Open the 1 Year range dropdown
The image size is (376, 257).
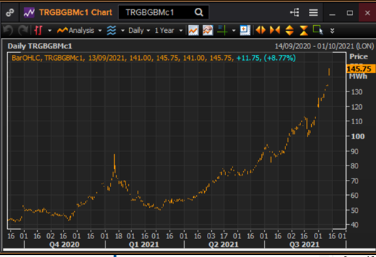point(168,31)
